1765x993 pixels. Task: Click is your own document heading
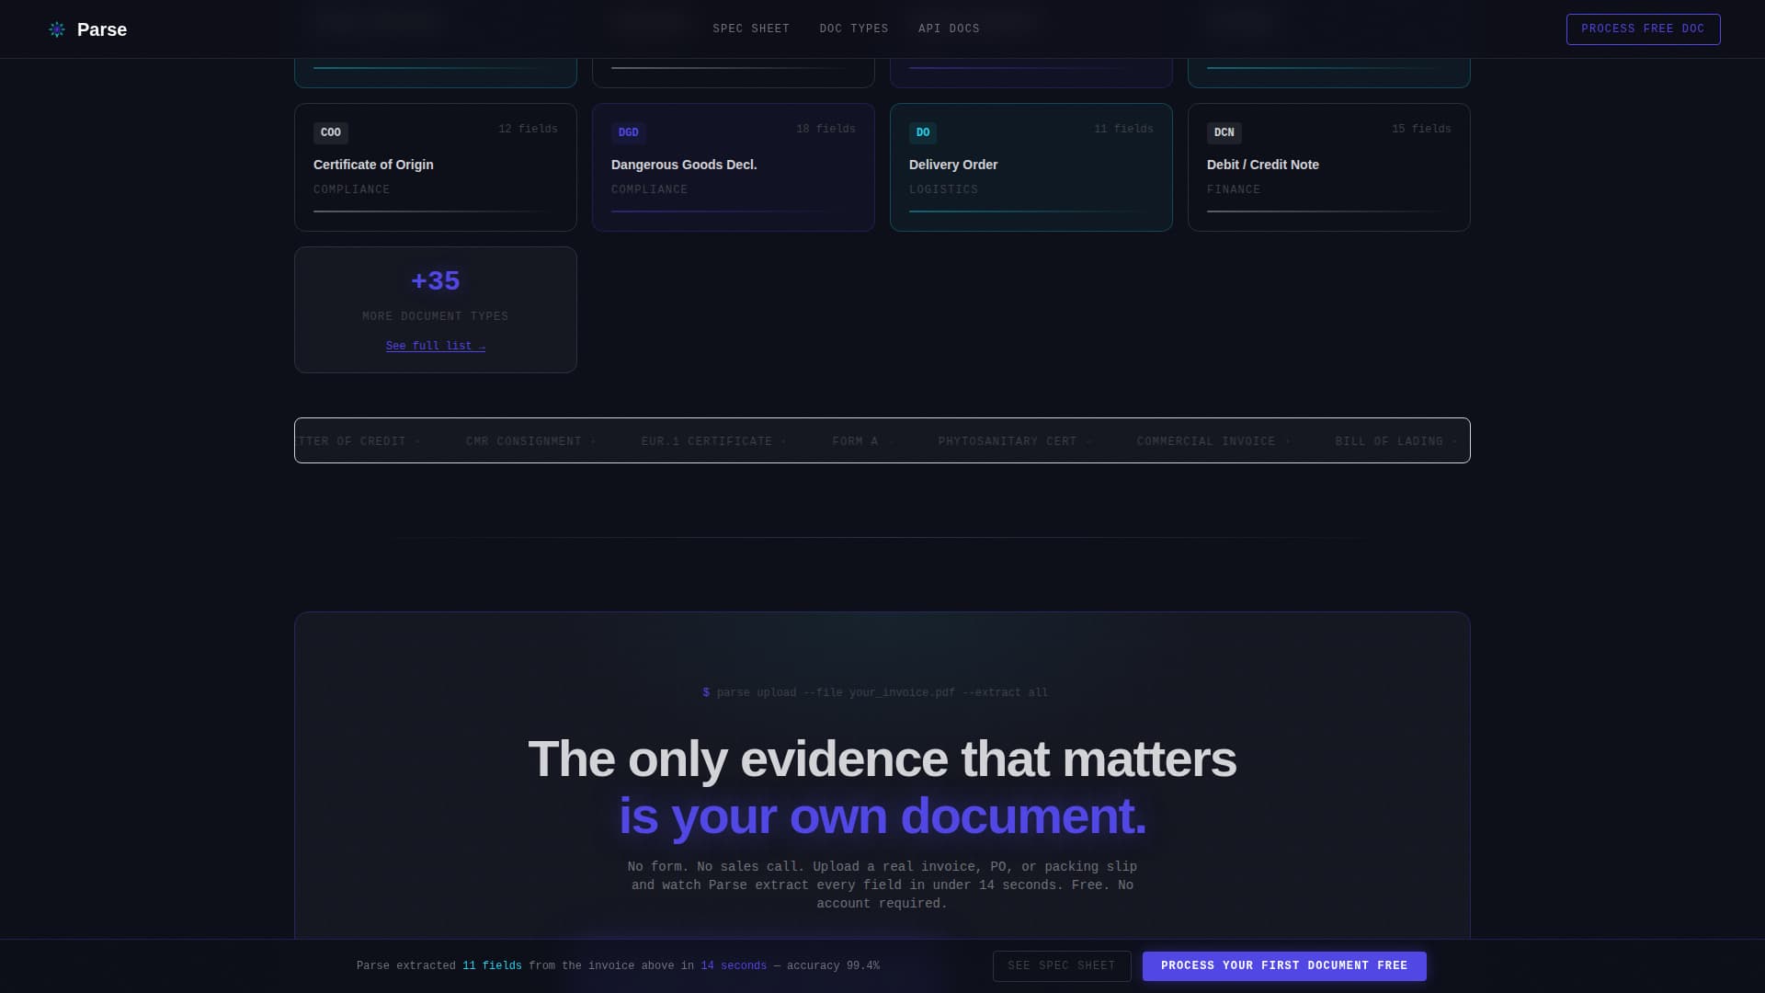coord(882,816)
